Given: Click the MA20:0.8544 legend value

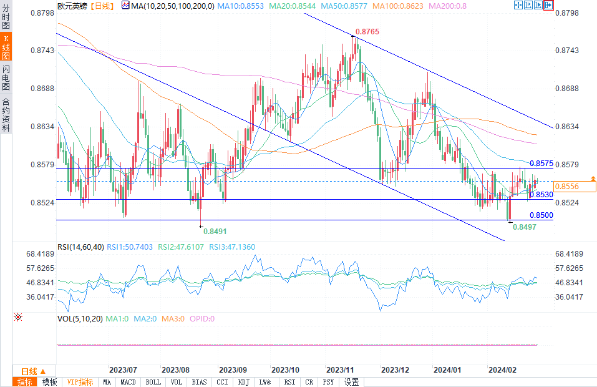Looking at the screenshot, I should 293,6.
